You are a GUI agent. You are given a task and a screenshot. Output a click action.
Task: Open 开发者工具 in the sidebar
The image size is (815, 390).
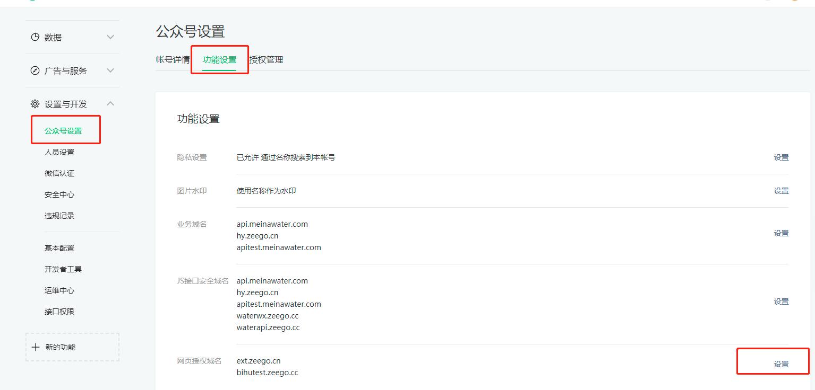click(63, 269)
